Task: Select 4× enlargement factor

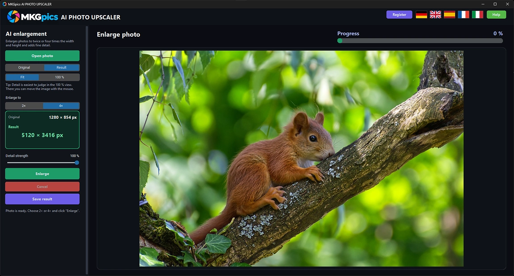Action: pos(61,106)
